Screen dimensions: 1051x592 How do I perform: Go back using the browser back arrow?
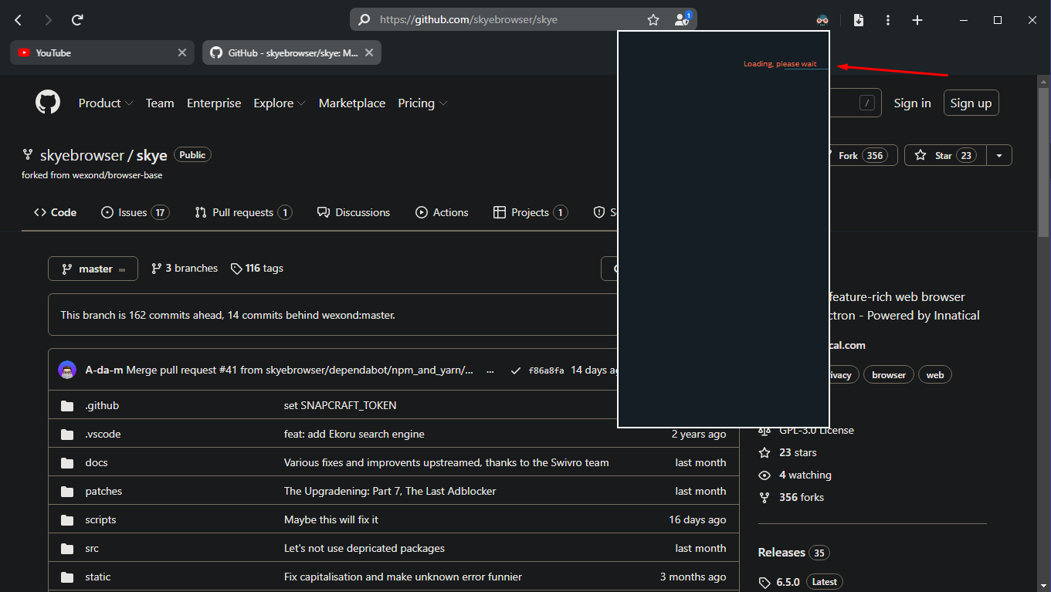click(x=17, y=19)
